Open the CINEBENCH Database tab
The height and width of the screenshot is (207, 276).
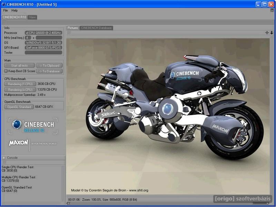pos(96,28)
